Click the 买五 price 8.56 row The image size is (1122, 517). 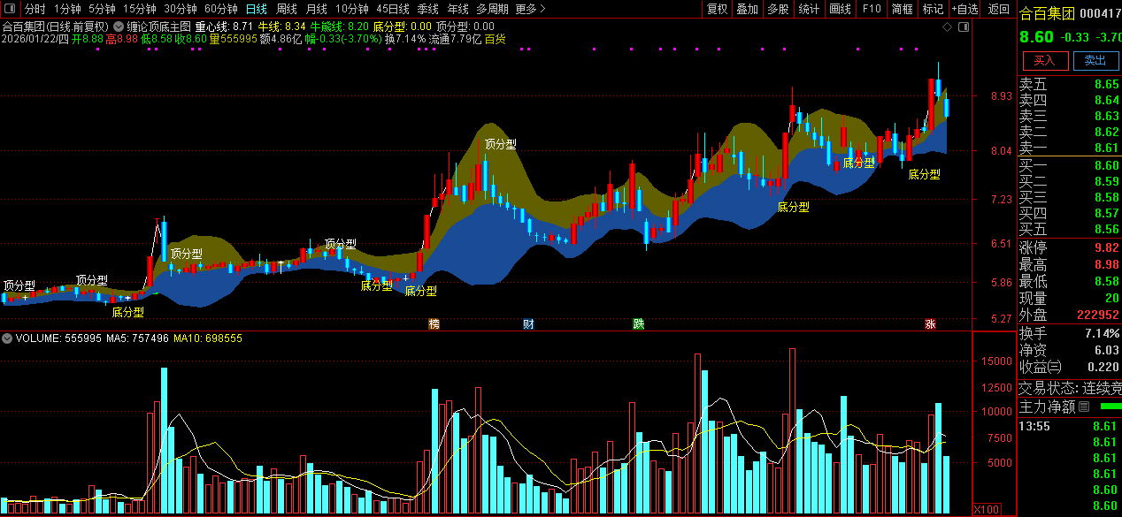(1070, 229)
